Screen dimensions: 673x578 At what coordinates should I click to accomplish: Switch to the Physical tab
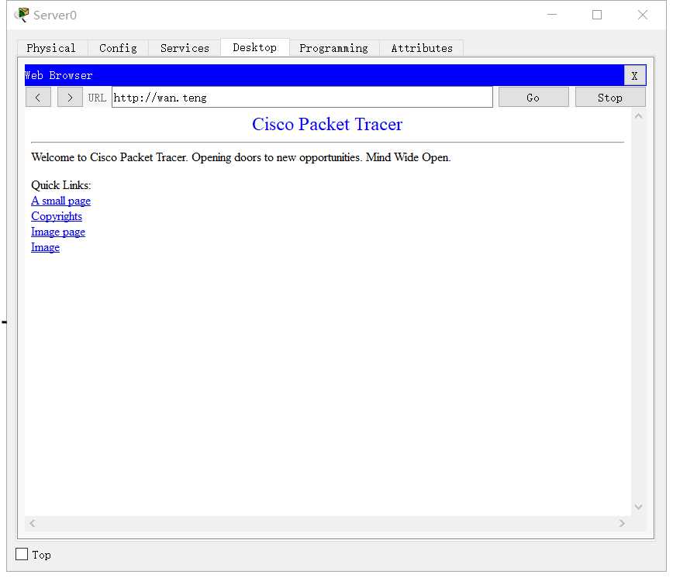[51, 48]
